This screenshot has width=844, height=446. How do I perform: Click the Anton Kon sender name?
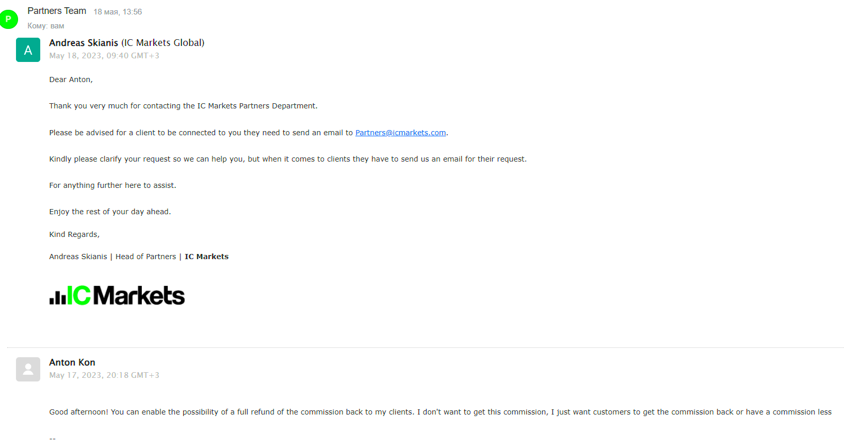(72, 362)
